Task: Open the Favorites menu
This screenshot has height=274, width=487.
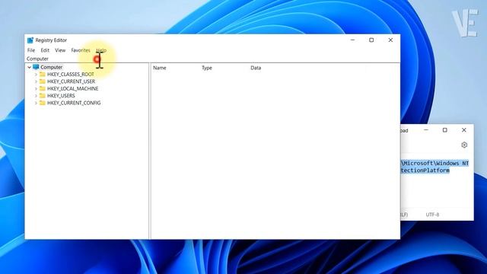Action: tap(81, 50)
